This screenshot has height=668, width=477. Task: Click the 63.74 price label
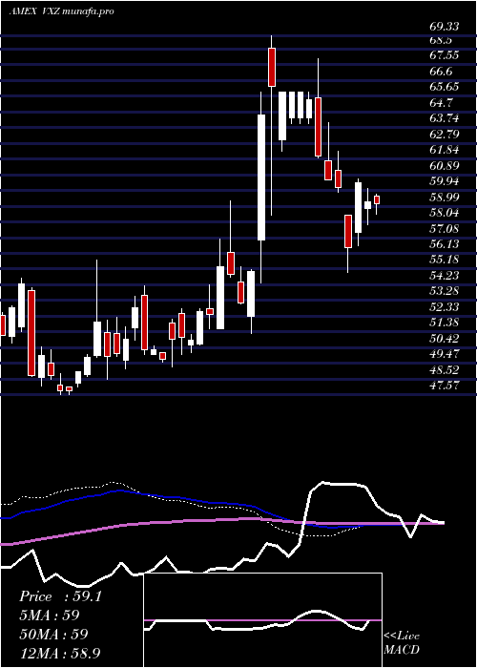(444, 118)
